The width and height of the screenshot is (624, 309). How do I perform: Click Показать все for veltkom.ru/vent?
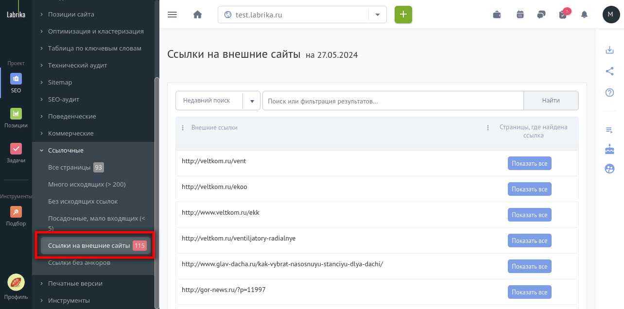[530, 163]
